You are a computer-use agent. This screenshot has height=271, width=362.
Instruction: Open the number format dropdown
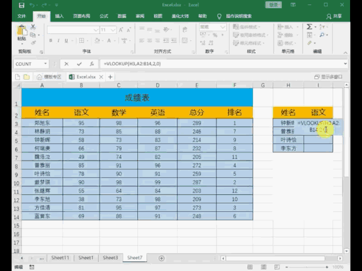[223, 27]
